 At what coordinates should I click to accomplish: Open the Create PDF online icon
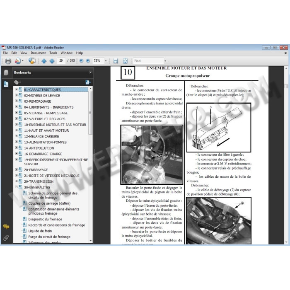18,61
